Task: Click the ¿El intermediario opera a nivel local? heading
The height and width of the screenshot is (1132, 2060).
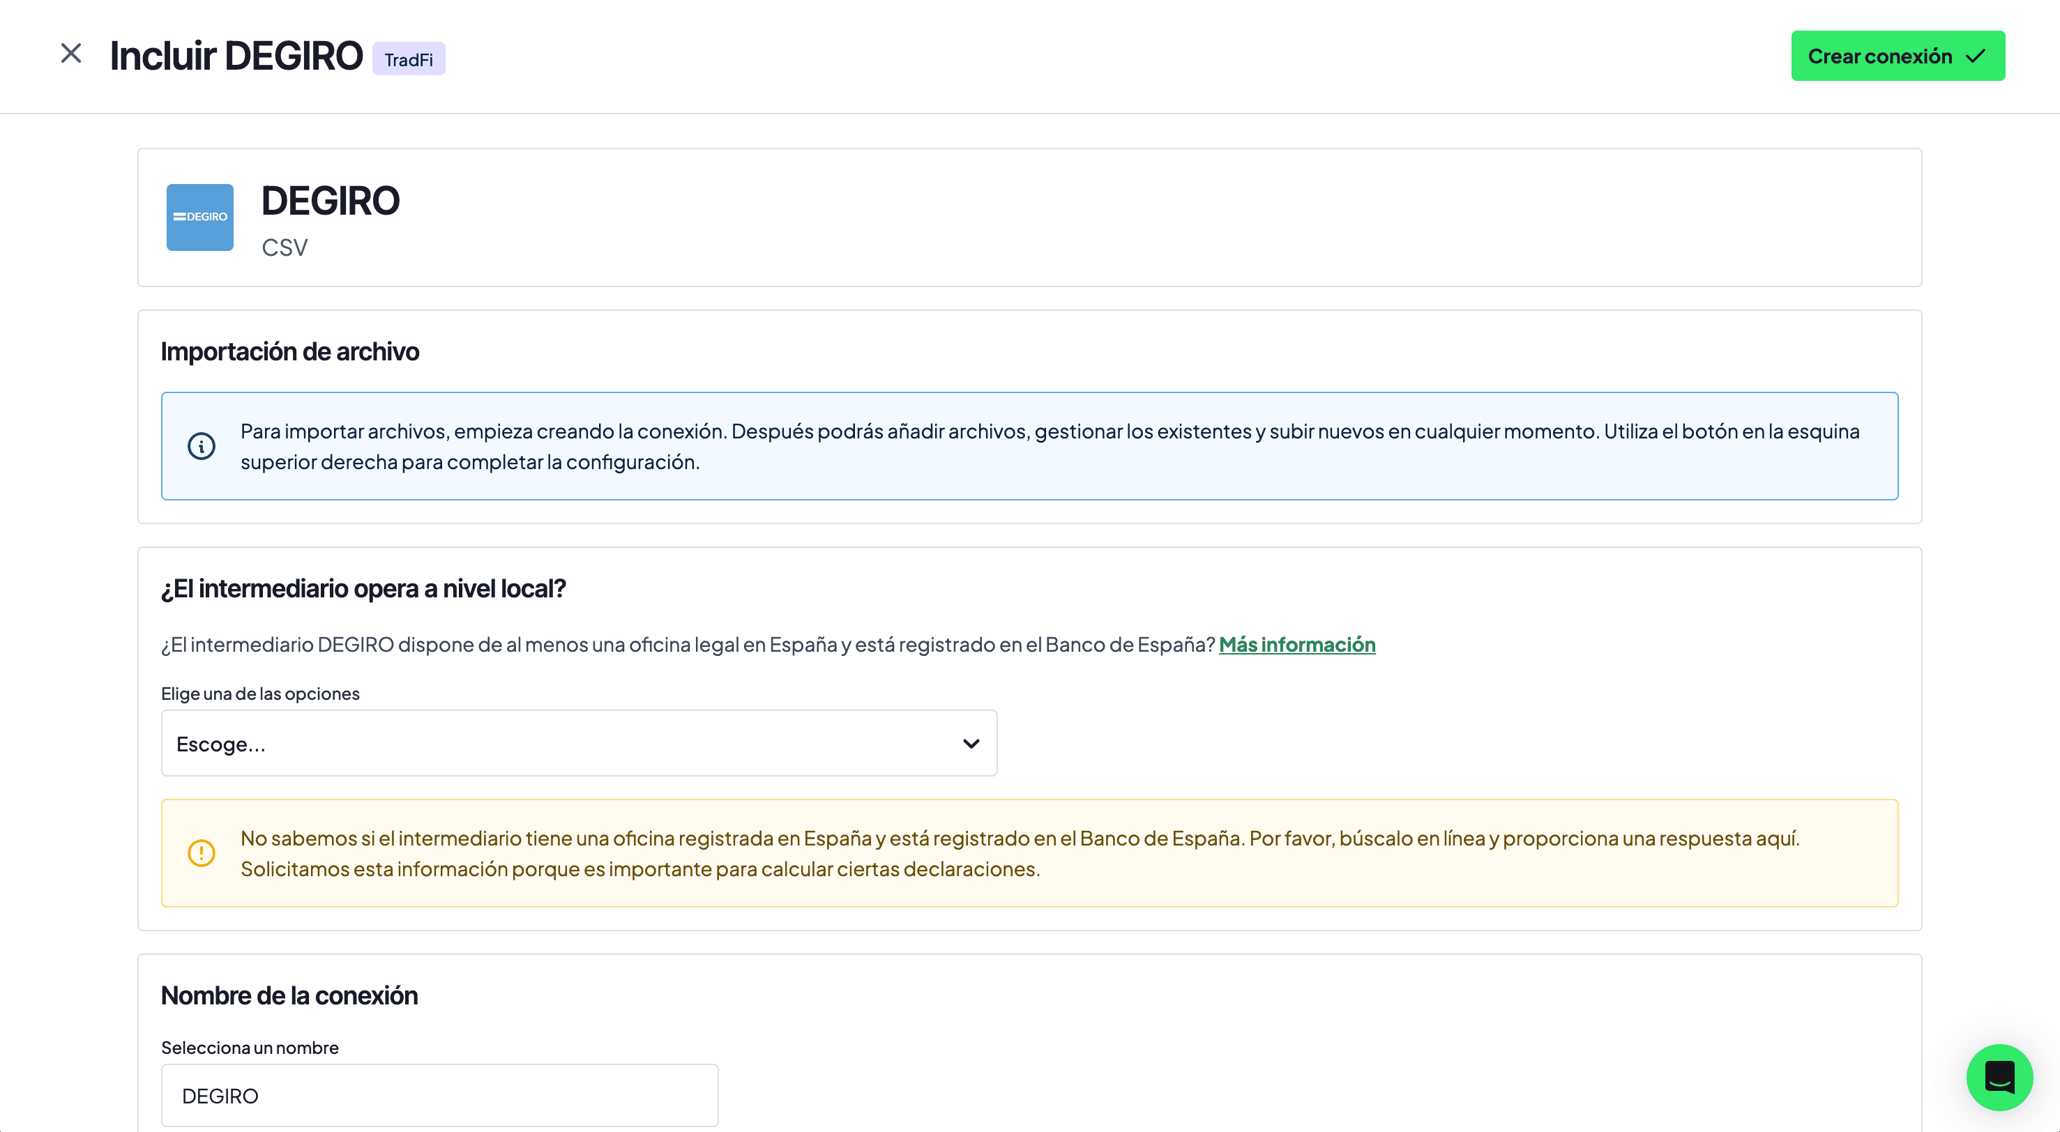Action: pyautogui.click(x=363, y=588)
